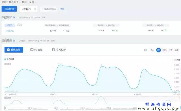Toggle the 平均值 average checkbox

(173, 60)
